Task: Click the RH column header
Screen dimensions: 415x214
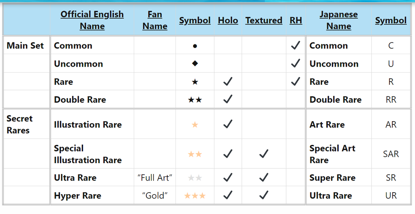Action: tap(296, 21)
